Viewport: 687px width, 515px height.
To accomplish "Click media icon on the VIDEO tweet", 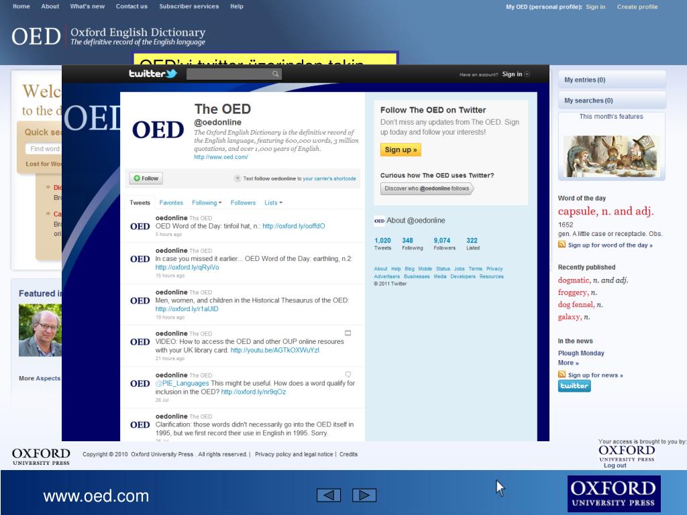I will pyautogui.click(x=348, y=333).
